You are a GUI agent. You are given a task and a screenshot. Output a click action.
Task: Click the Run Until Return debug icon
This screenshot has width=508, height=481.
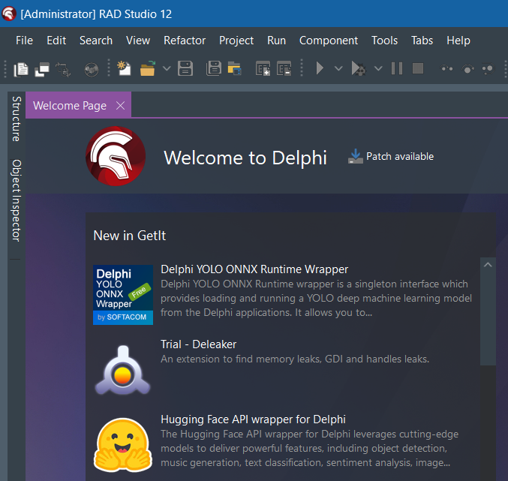tap(488, 68)
